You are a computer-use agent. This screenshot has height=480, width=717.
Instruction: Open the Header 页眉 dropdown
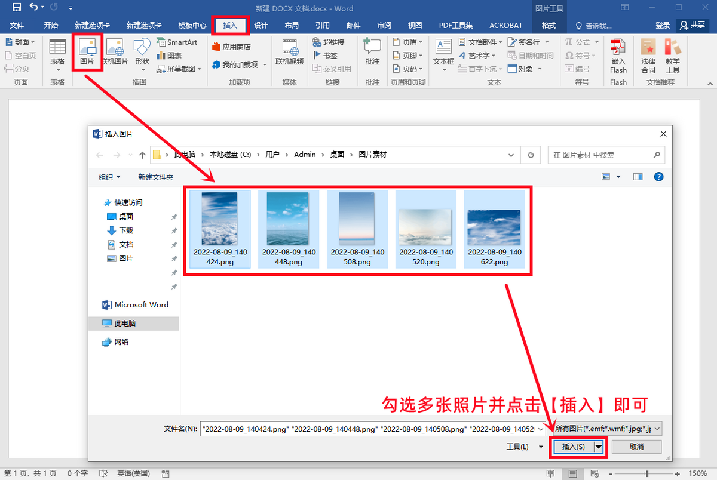click(408, 42)
